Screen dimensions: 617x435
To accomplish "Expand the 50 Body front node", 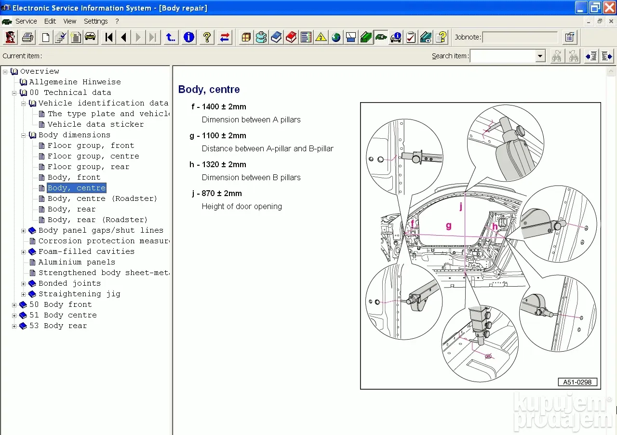I will click(14, 304).
